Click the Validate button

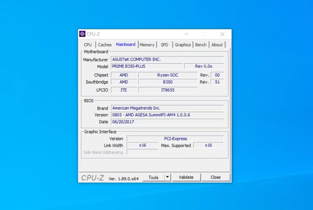[186, 177]
